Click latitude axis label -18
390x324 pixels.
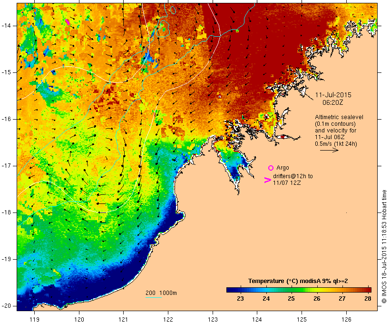[6, 213]
